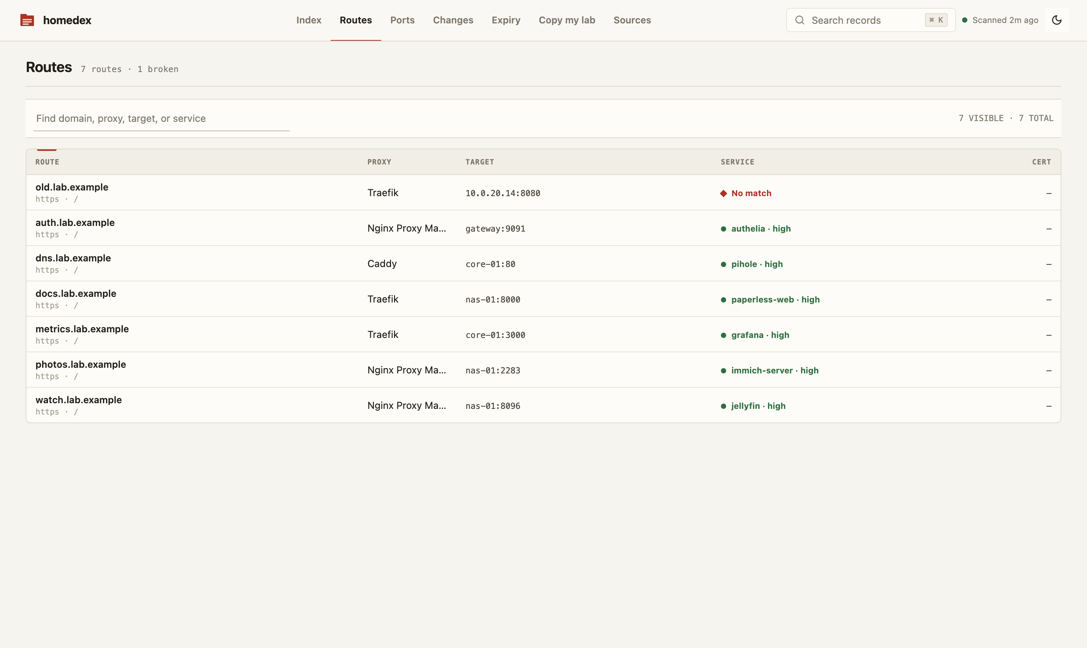Screen dimensions: 1087x648
Task: Switch to the Expiry tab
Action: (506, 20)
